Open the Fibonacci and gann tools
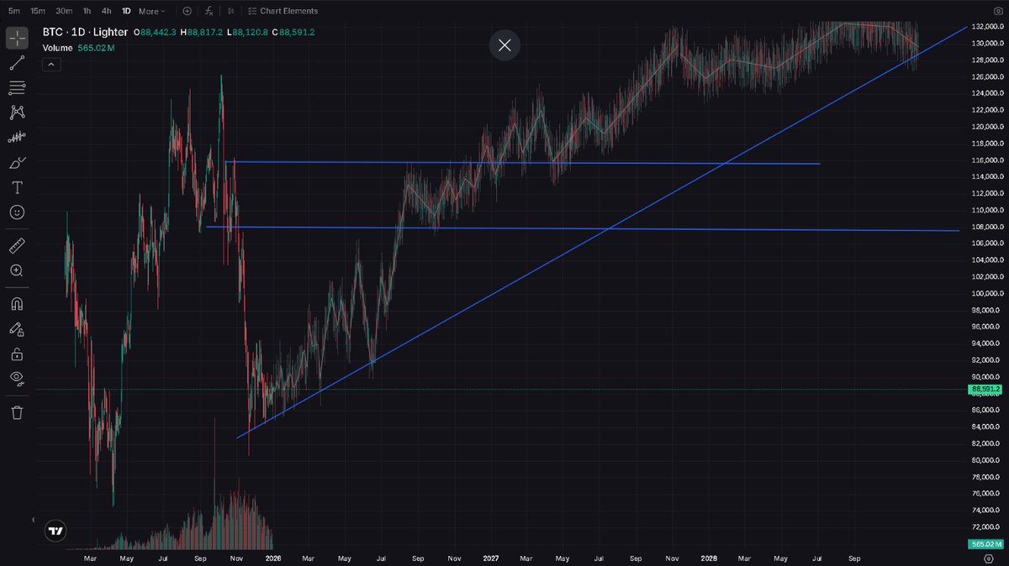1009x566 pixels. click(x=17, y=87)
